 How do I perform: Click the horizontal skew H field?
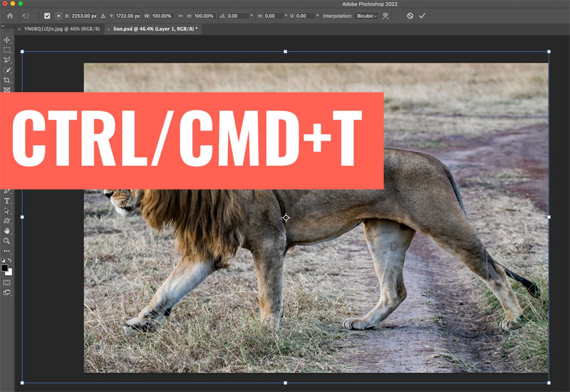coord(274,16)
